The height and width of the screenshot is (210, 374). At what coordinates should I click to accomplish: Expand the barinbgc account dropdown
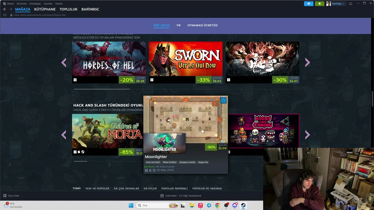pos(338,4)
